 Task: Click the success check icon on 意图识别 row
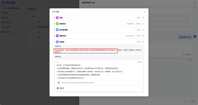pos(143,36)
